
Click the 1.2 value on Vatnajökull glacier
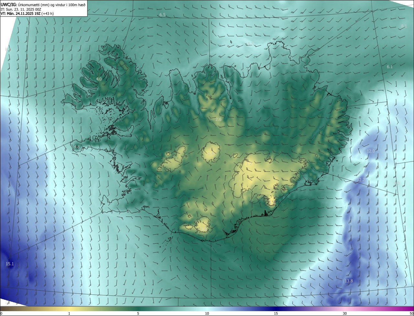[249, 164]
